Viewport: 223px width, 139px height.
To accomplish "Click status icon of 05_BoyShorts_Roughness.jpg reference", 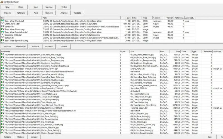I will tap(3, 60).
